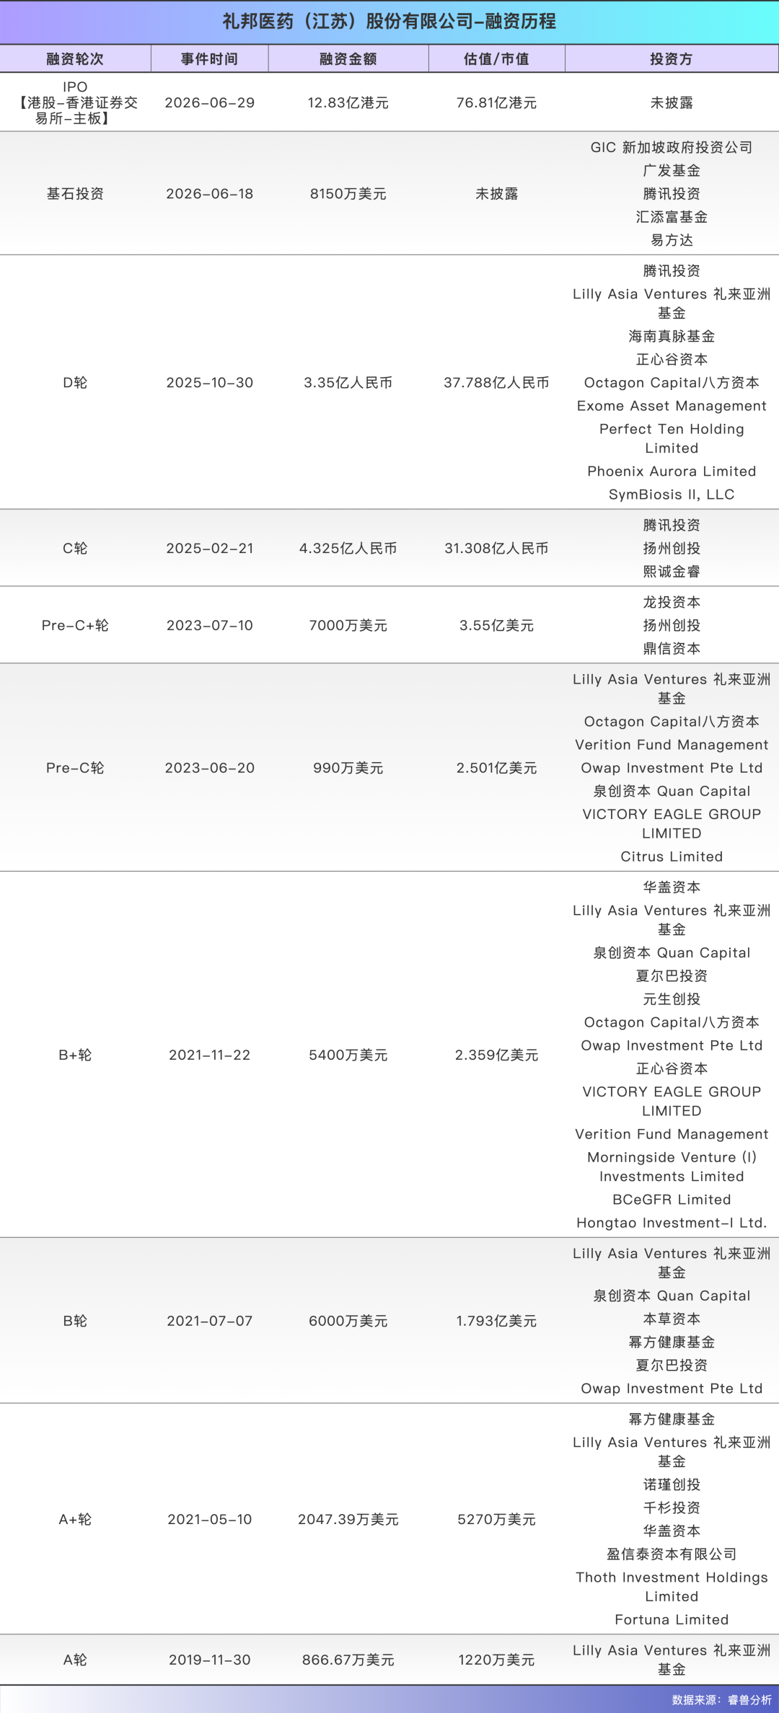Image resolution: width=779 pixels, height=1713 pixels.
Task: Select date 2023-06-20
Action: [210, 769]
